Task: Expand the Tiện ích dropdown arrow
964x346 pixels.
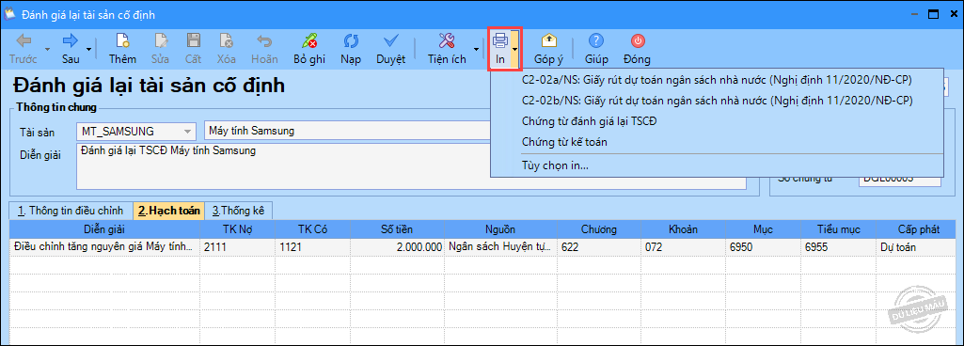Action: [475, 49]
